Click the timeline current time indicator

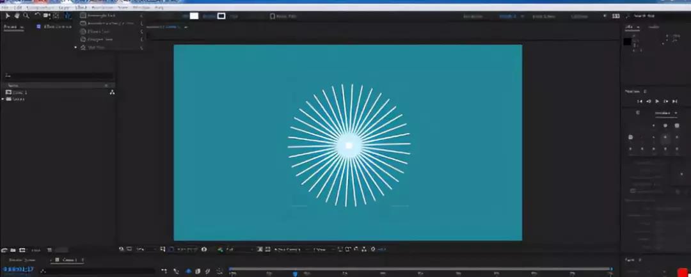[x=295, y=273]
